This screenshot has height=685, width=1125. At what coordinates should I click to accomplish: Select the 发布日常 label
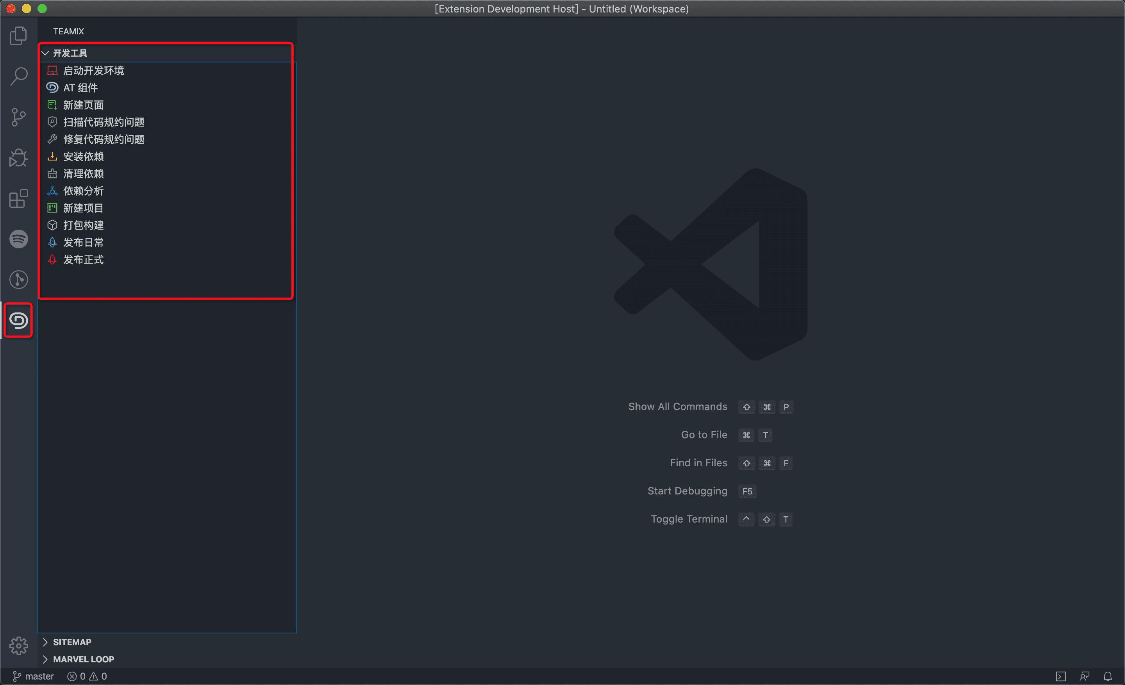(83, 243)
